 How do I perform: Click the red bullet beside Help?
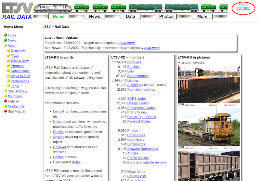click(x=5, y=101)
